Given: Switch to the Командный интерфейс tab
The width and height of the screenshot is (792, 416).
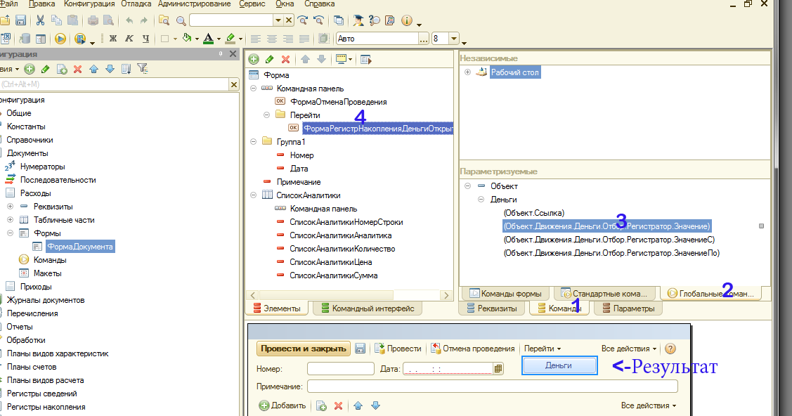Looking at the screenshot, I should pyautogui.click(x=368, y=308).
